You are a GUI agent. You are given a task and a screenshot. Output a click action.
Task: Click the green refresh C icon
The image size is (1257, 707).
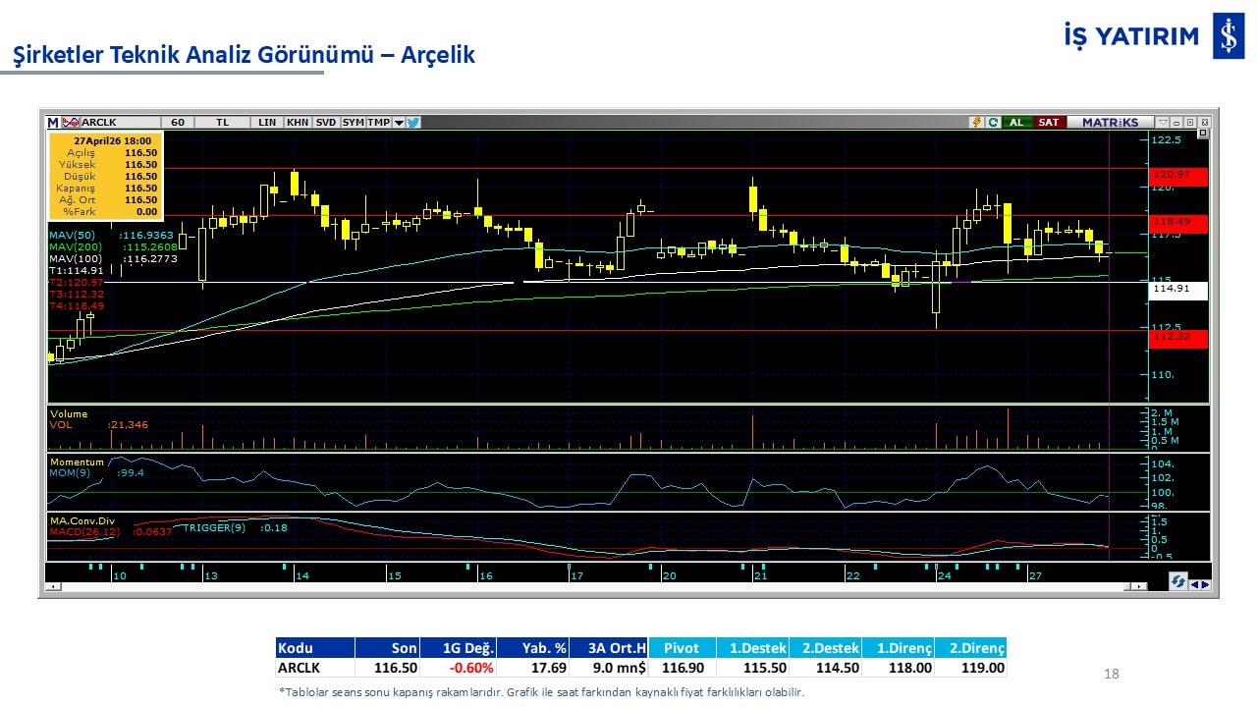click(x=993, y=123)
